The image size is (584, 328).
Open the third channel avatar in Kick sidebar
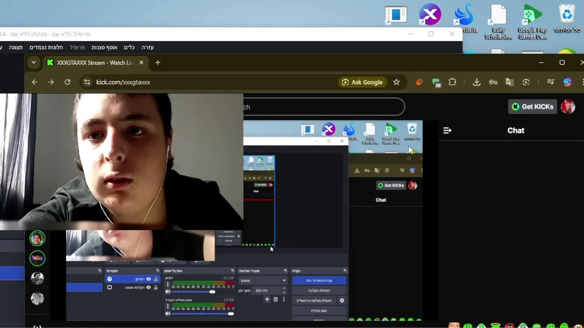37,278
